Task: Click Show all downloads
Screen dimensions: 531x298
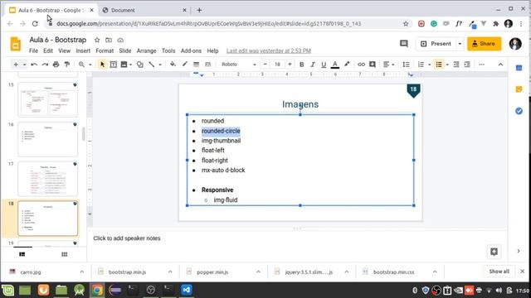Action: tap(499, 272)
